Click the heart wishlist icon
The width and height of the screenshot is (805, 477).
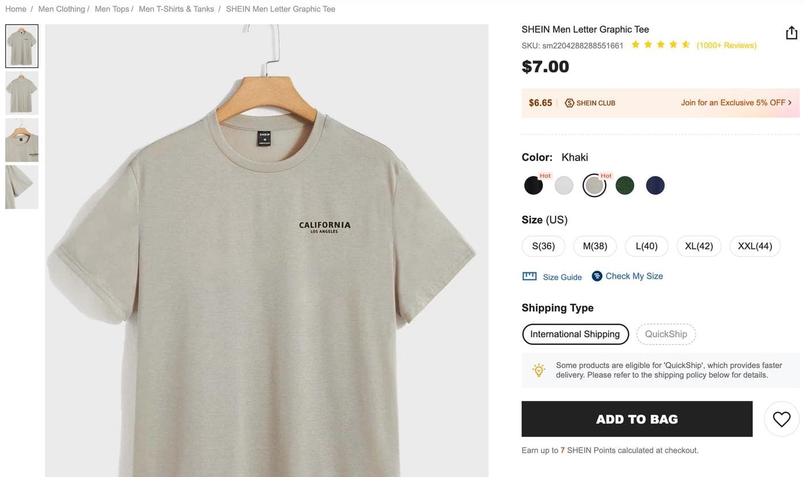(x=781, y=418)
